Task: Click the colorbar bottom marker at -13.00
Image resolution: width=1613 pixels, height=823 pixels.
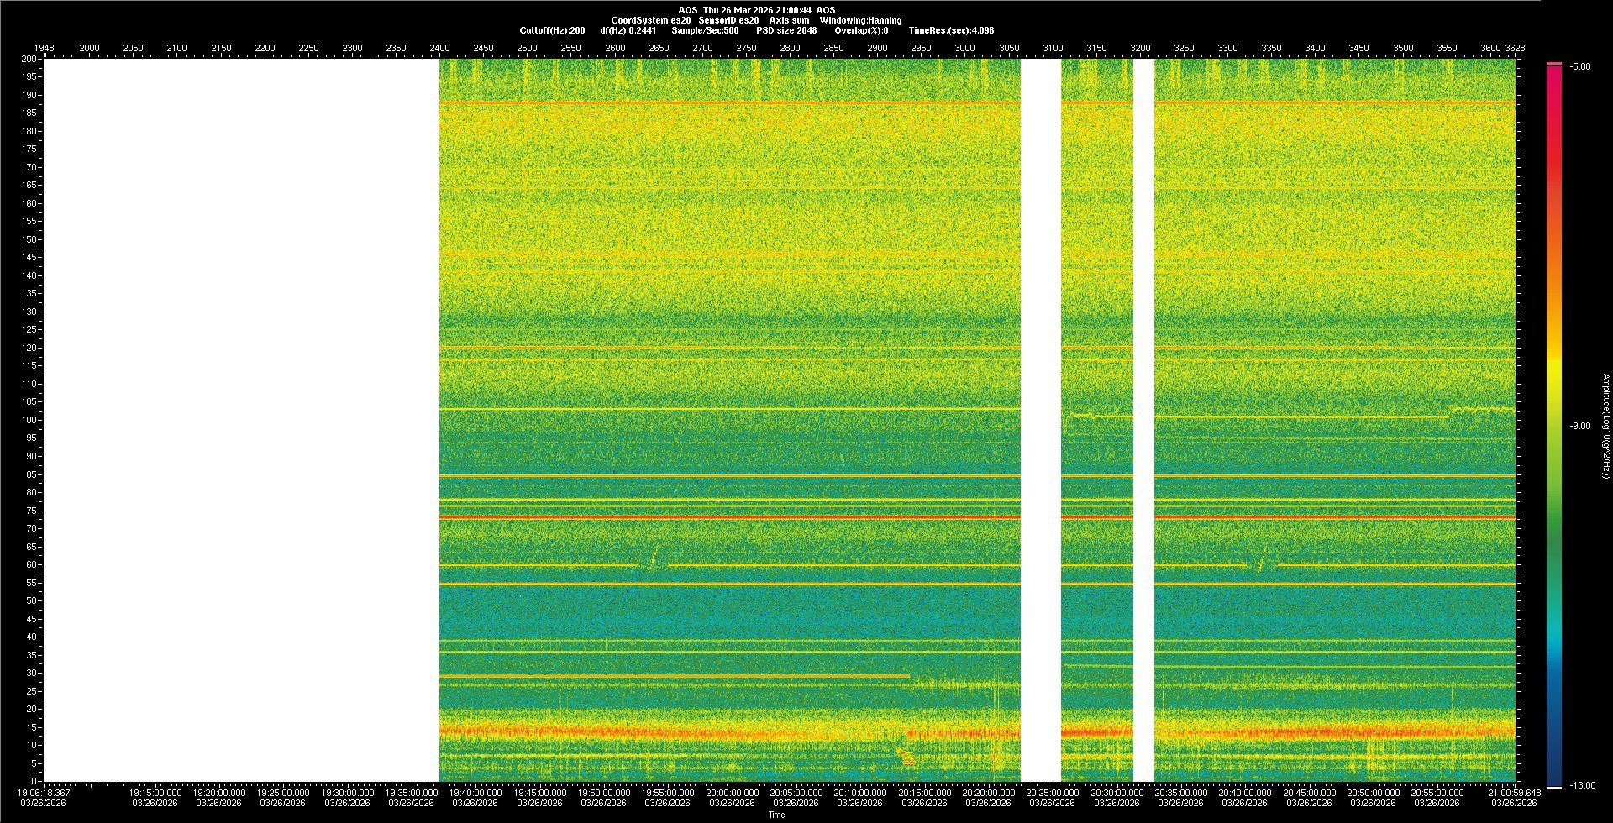Action: coord(1553,788)
